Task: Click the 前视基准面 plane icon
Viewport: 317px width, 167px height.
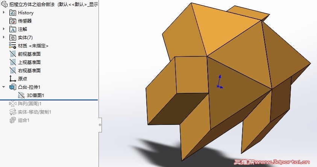Action: [x=12, y=54]
